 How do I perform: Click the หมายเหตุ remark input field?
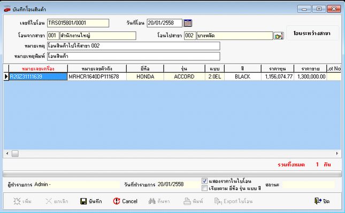134,46
